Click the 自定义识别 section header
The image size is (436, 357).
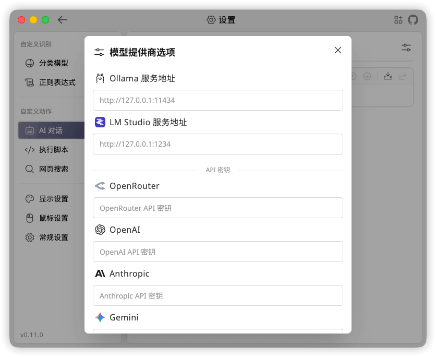36,44
